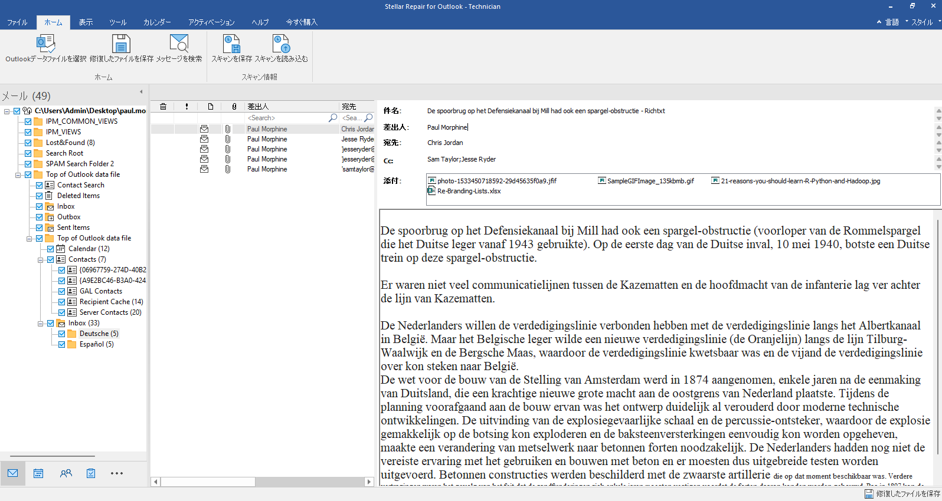Click message list horizontal scrollbar thumb
942x501 pixels.
coord(208,482)
